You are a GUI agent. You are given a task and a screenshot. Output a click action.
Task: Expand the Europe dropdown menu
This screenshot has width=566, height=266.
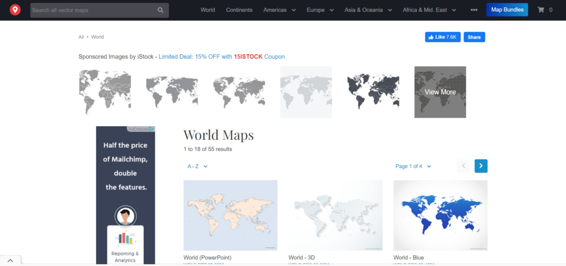[x=323, y=10]
